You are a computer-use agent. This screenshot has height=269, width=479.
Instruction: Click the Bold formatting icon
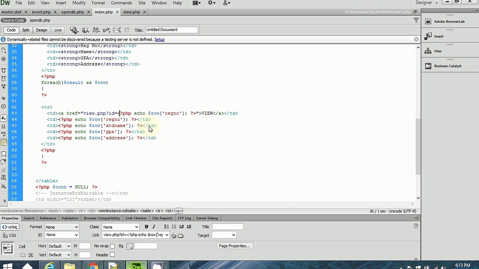[x=146, y=227]
